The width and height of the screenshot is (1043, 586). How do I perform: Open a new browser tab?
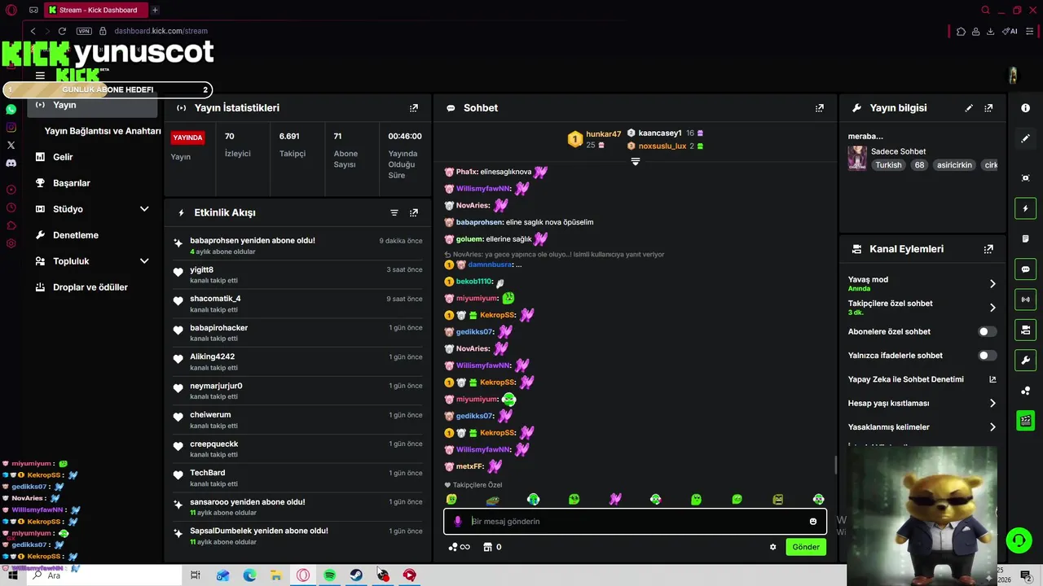coord(155,10)
